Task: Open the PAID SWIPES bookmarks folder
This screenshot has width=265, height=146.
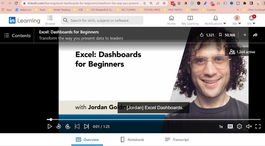Action: coord(173,10)
